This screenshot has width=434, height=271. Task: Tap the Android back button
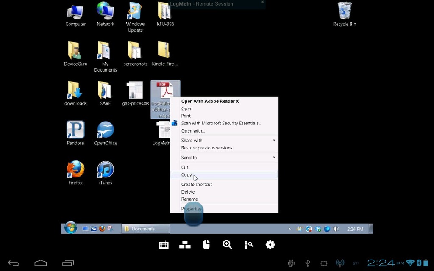pos(14,263)
